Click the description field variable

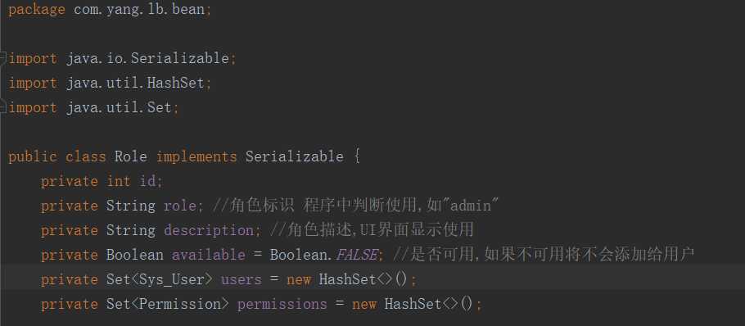(x=209, y=231)
